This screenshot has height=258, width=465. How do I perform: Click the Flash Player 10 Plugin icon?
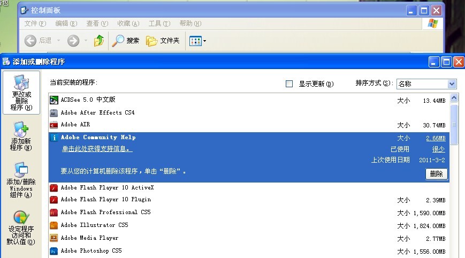point(54,200)
